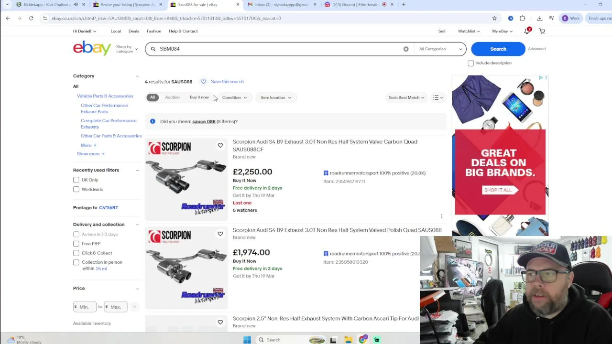Switch to the Discord browser tab
Screen dimensions: 612x344
[x=358, y=4]
